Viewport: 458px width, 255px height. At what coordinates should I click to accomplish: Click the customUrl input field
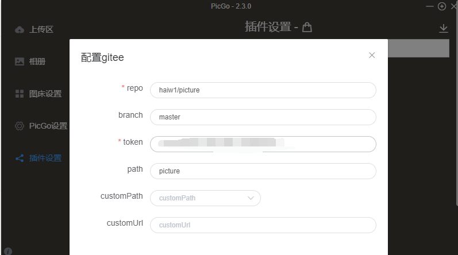click(263, 225)
